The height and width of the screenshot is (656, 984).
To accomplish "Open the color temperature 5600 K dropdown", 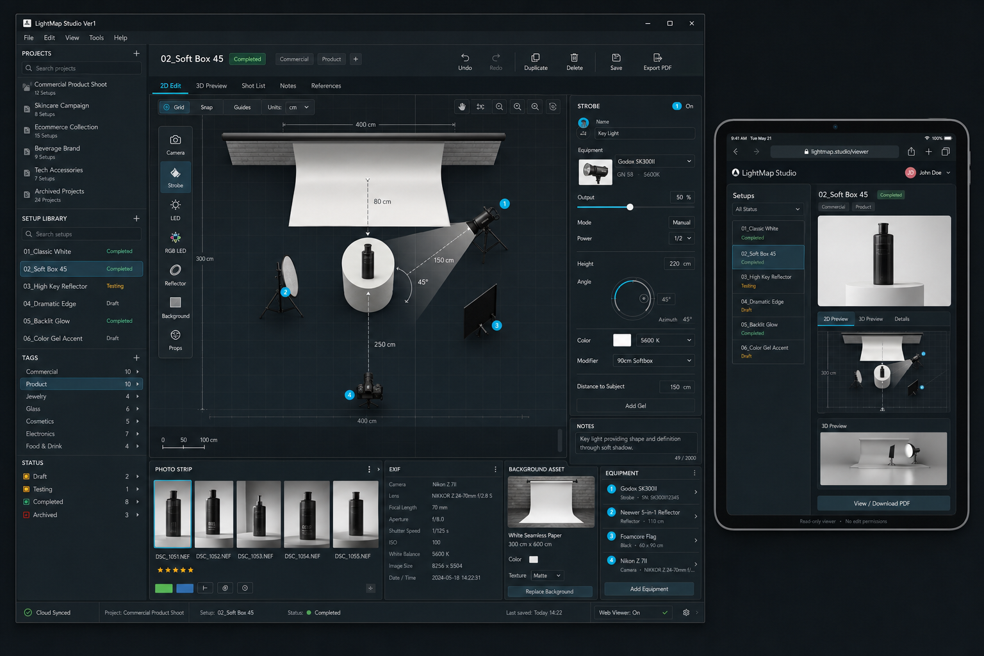I will click(666, 340).
